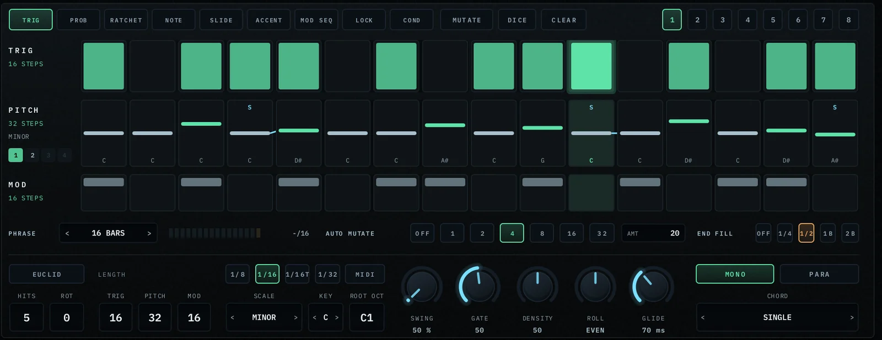Click the GLIDE knob

click(653, 286)
